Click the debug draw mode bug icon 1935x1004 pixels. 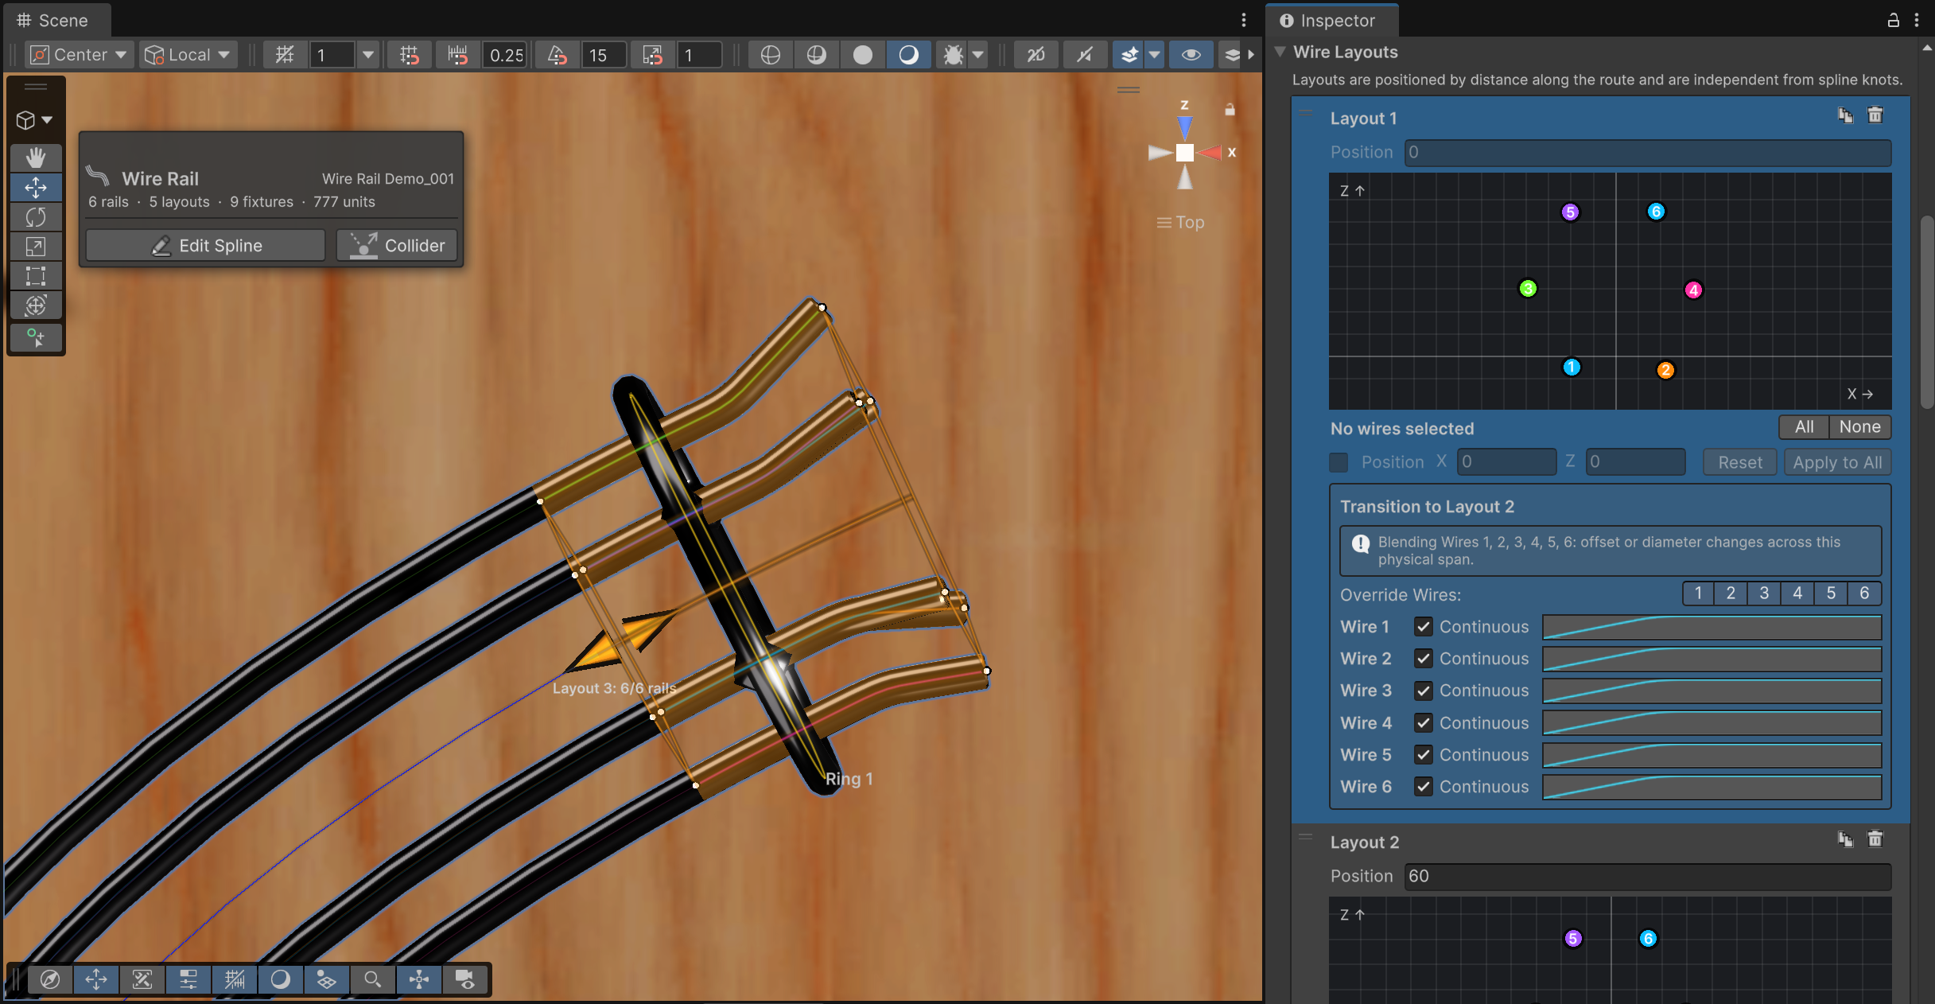(x=952, y=55)
